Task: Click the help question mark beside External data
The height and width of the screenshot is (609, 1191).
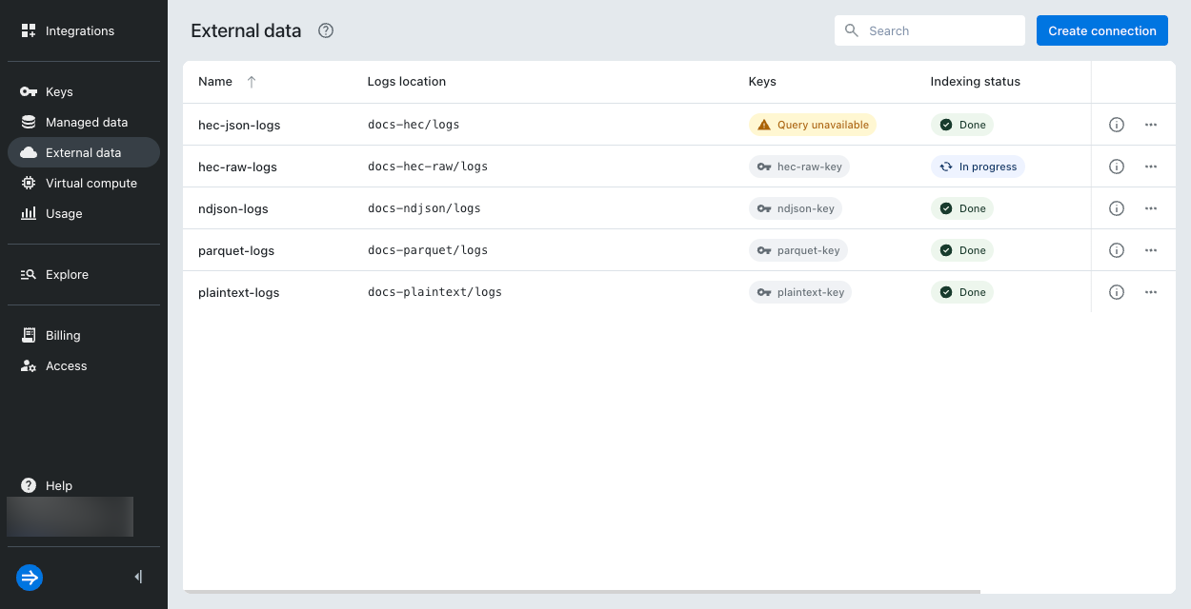Action: point(326,30)
